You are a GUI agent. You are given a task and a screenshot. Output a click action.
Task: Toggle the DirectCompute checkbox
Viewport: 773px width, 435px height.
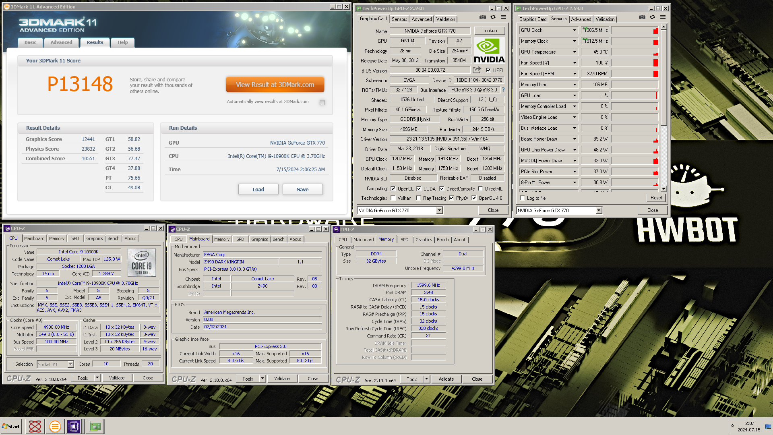click(x=442, y=188)
